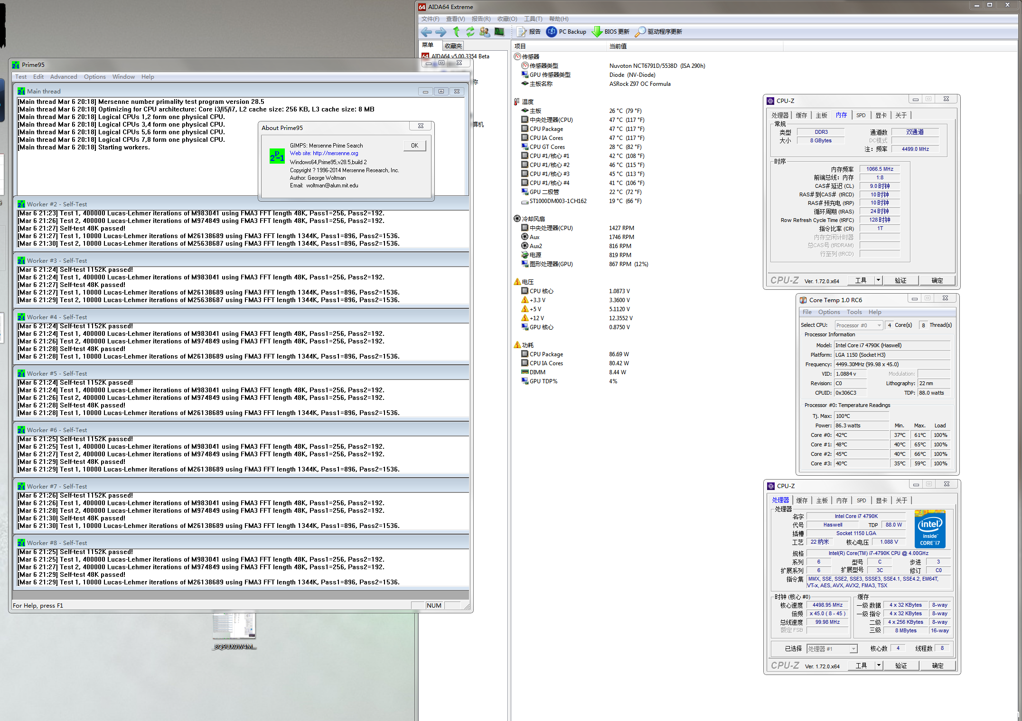
Task: Open the Prime95 Window menu
Action: pos(123,77)
